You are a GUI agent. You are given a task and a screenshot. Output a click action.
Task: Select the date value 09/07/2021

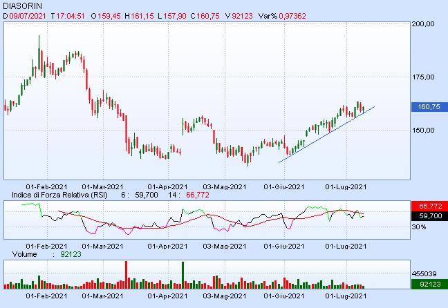tap(28, 16)
